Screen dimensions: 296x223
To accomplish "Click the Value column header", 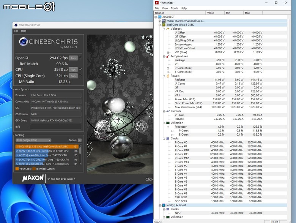I will [215, 13].
